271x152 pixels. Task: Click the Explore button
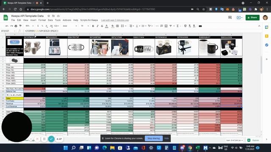tap(253, 140)
